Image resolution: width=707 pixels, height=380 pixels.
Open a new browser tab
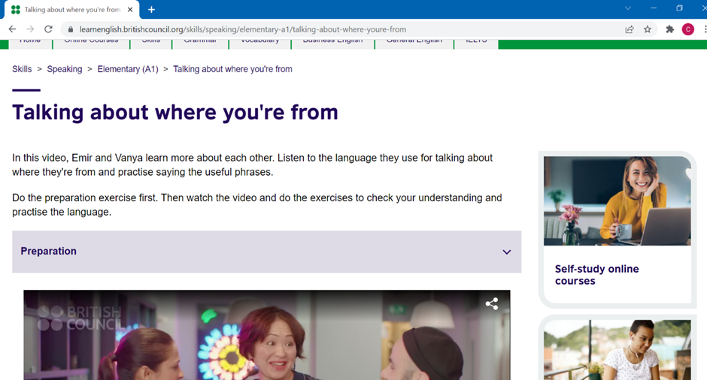coord(151,10)
